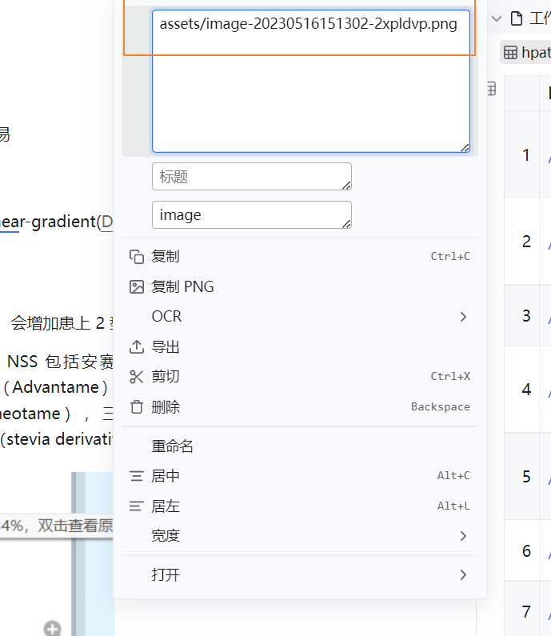Click the stevia derivati text in the document
The image size is (551, 636).
pos(60,439)
